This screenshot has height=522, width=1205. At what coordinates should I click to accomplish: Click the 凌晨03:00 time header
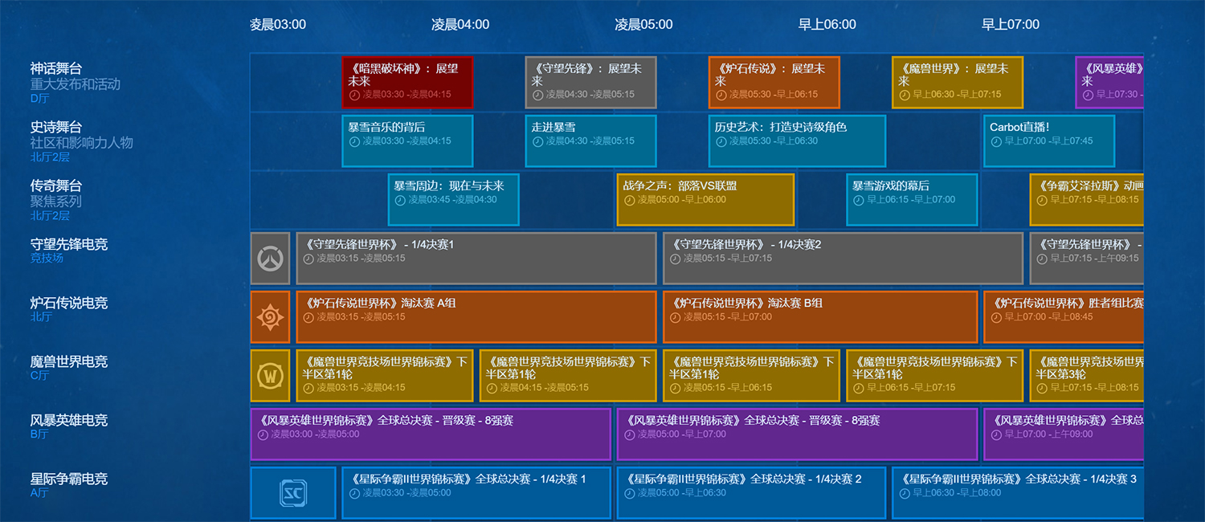click(278, 25)
